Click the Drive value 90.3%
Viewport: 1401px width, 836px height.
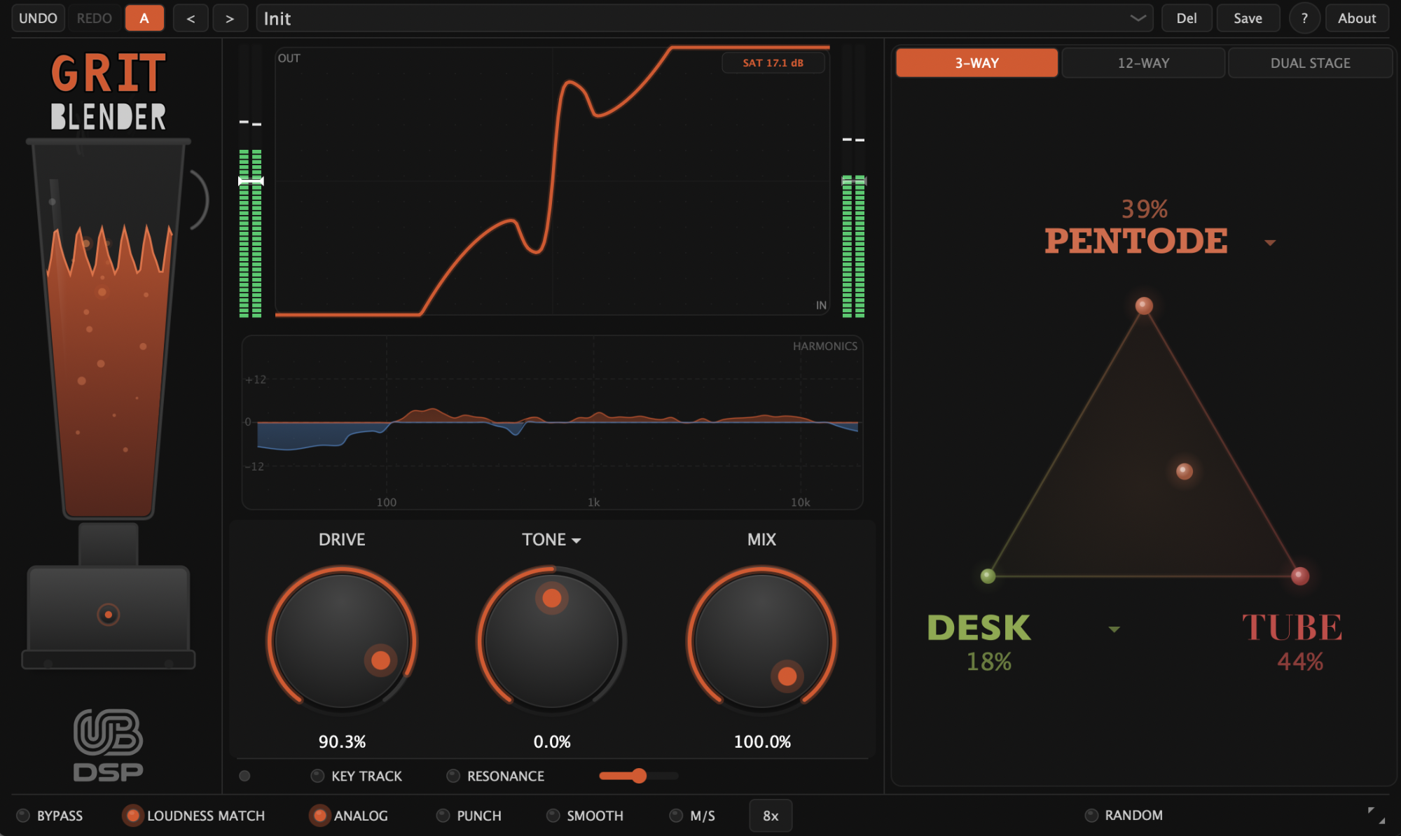point(342,741)
